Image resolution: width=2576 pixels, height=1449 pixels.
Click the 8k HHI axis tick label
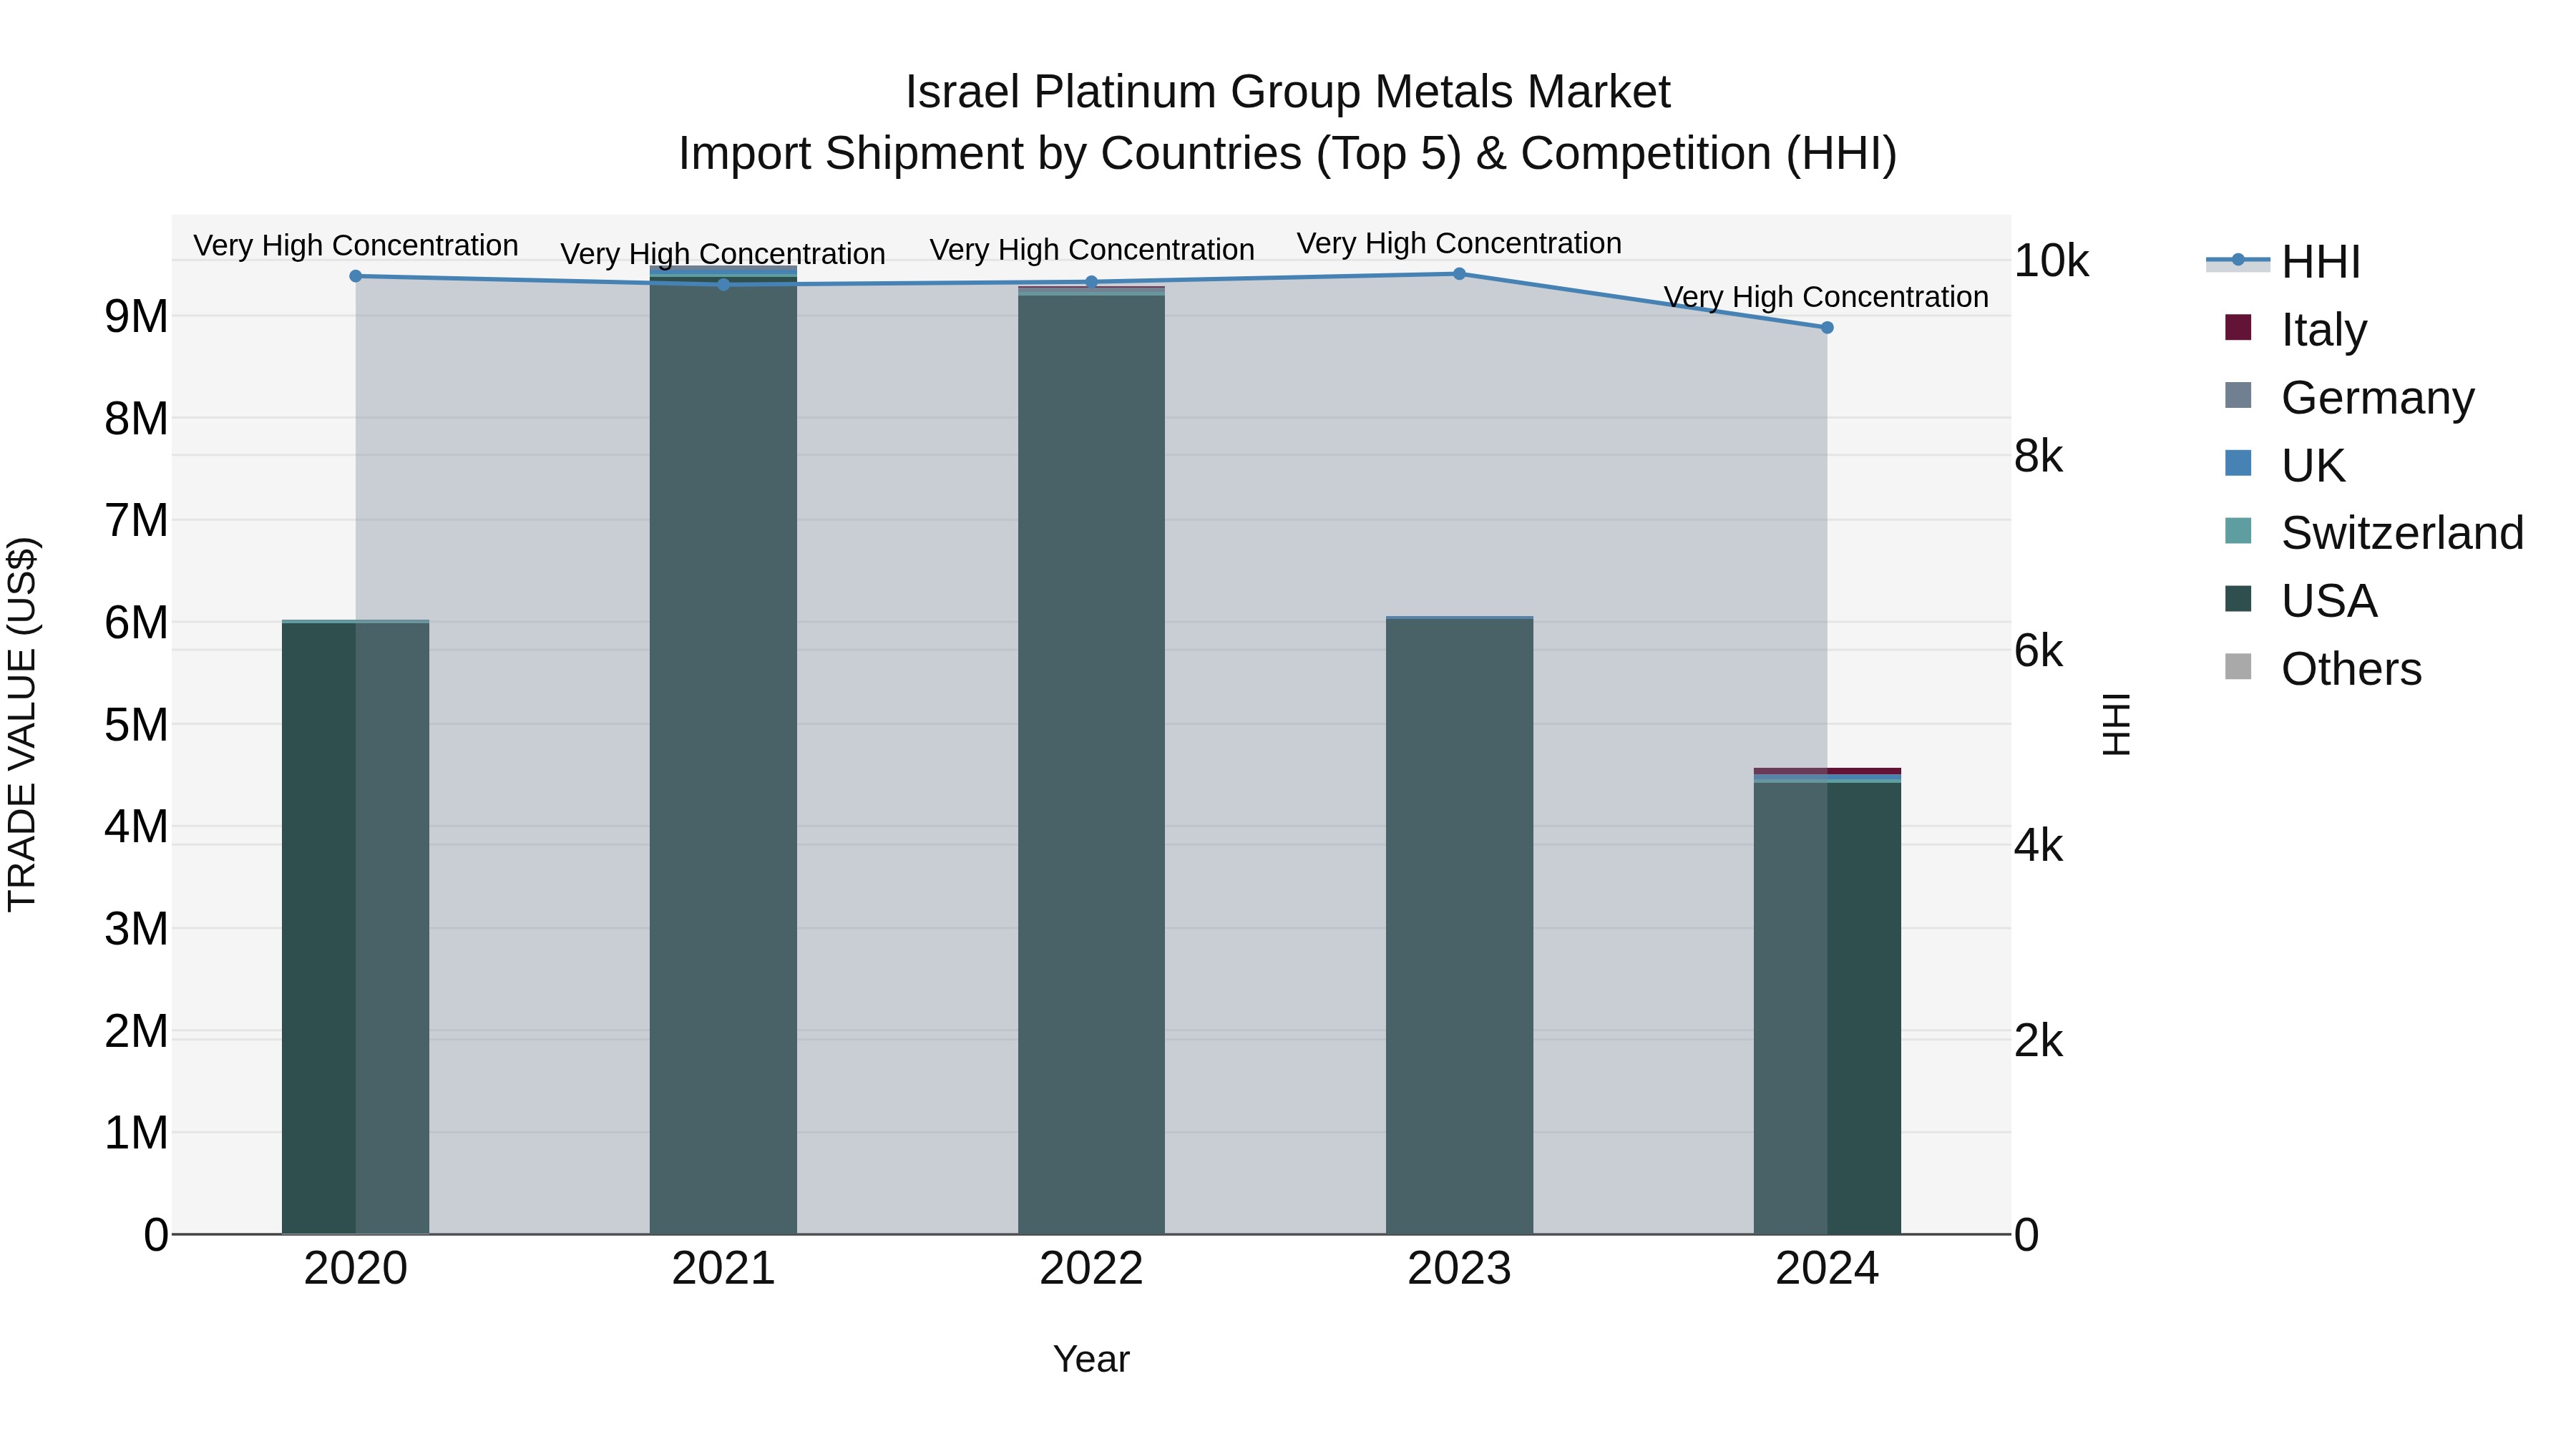[2039, 456]
